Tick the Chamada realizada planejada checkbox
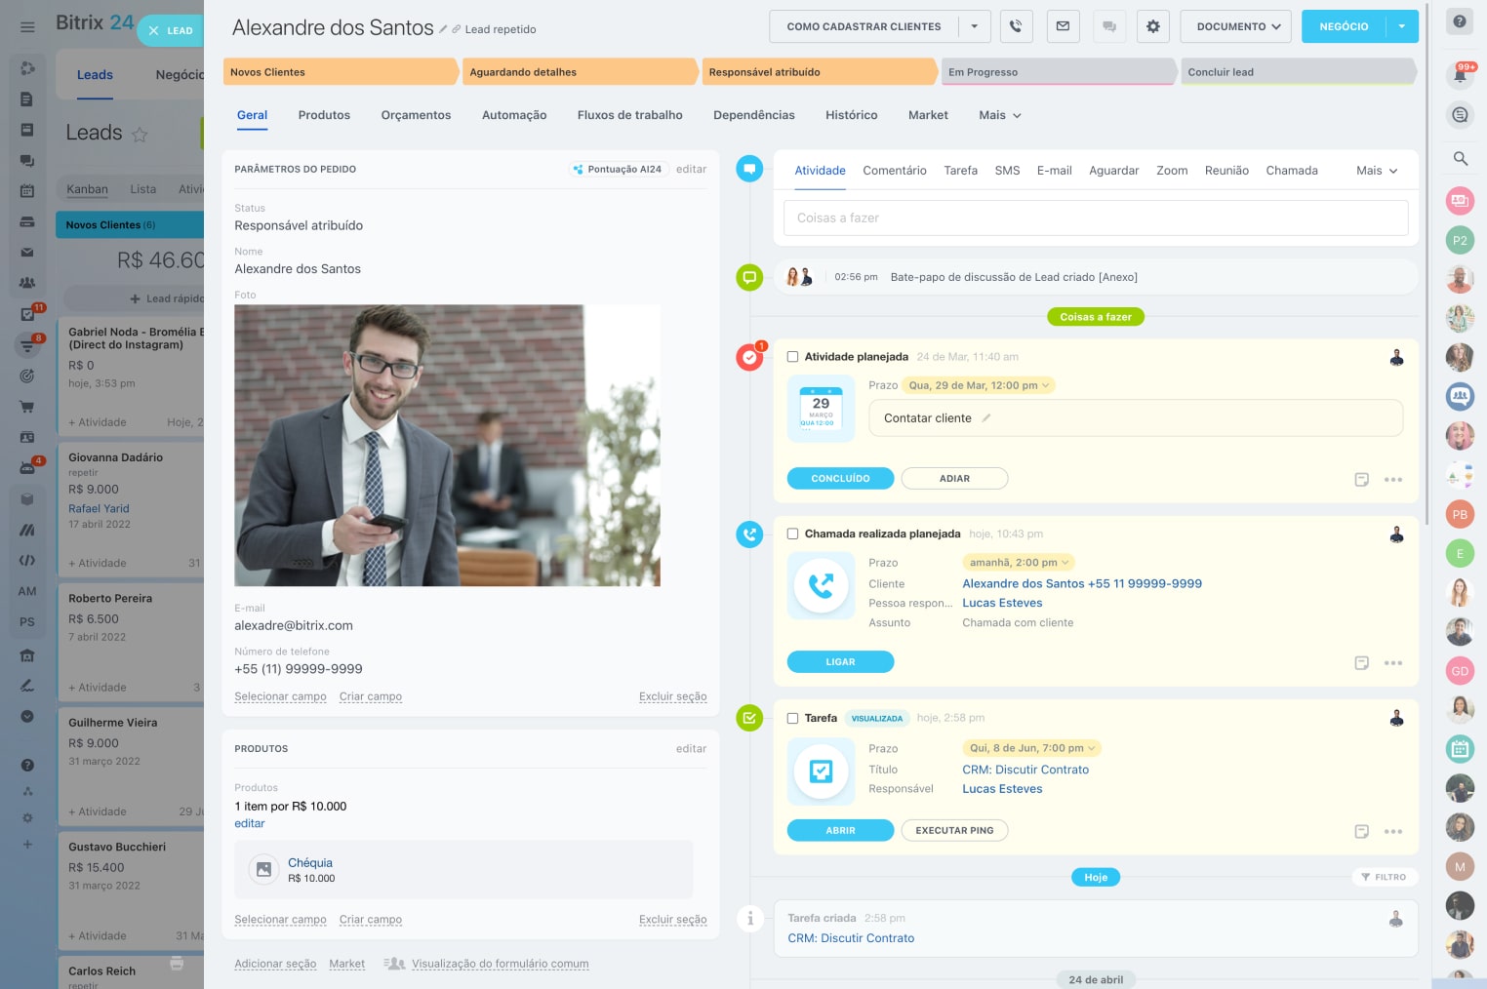1487x989 pixels. click(792, 534)
